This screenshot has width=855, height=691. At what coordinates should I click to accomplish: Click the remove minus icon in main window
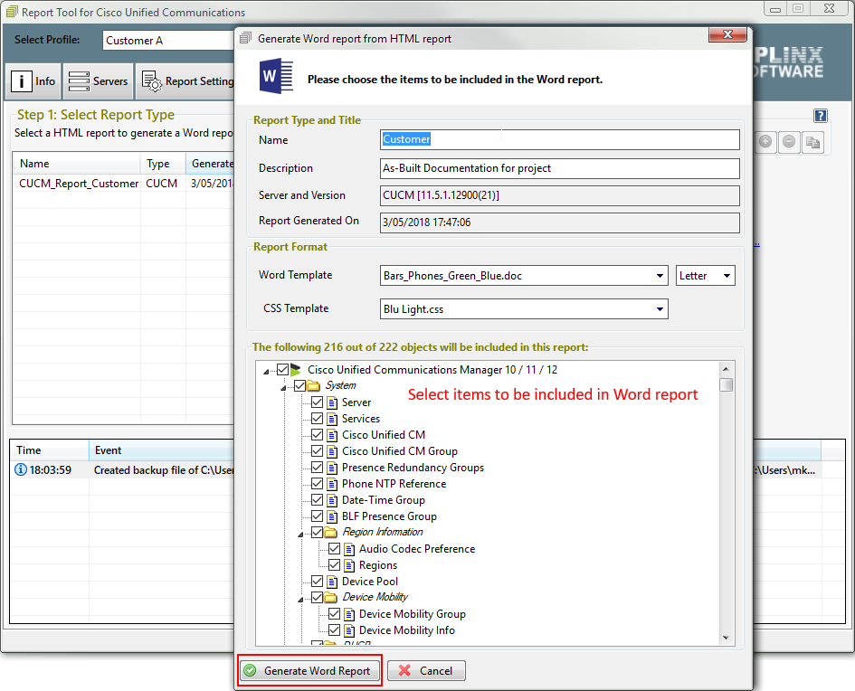pos(789,142)
